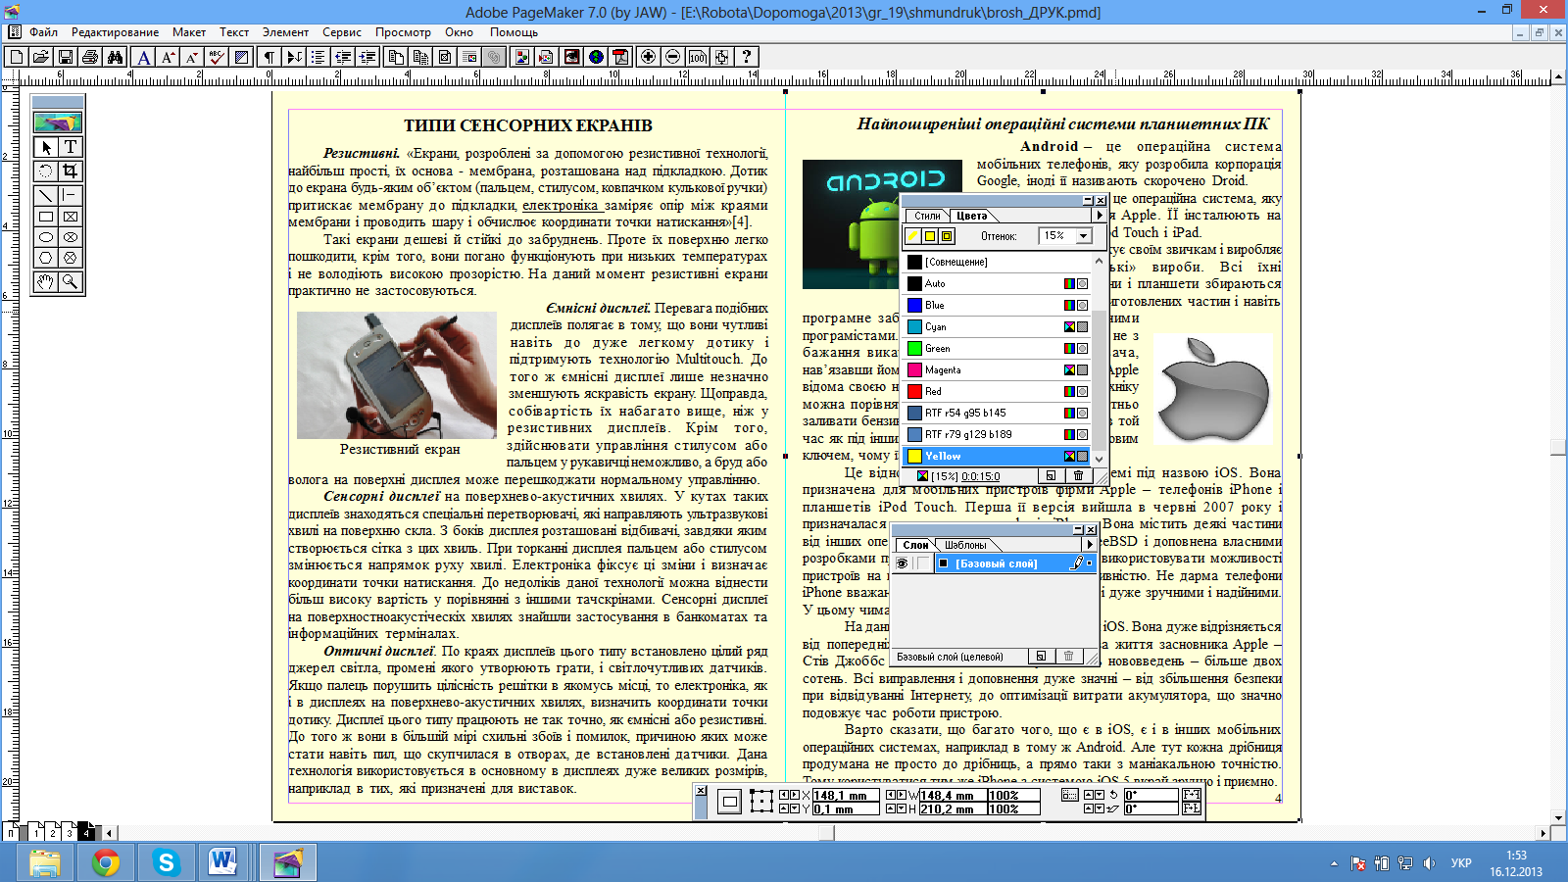Open the Редактирование menu
Image resolution: width=1568 pixels, height=882 pixels.
point(115,32)
